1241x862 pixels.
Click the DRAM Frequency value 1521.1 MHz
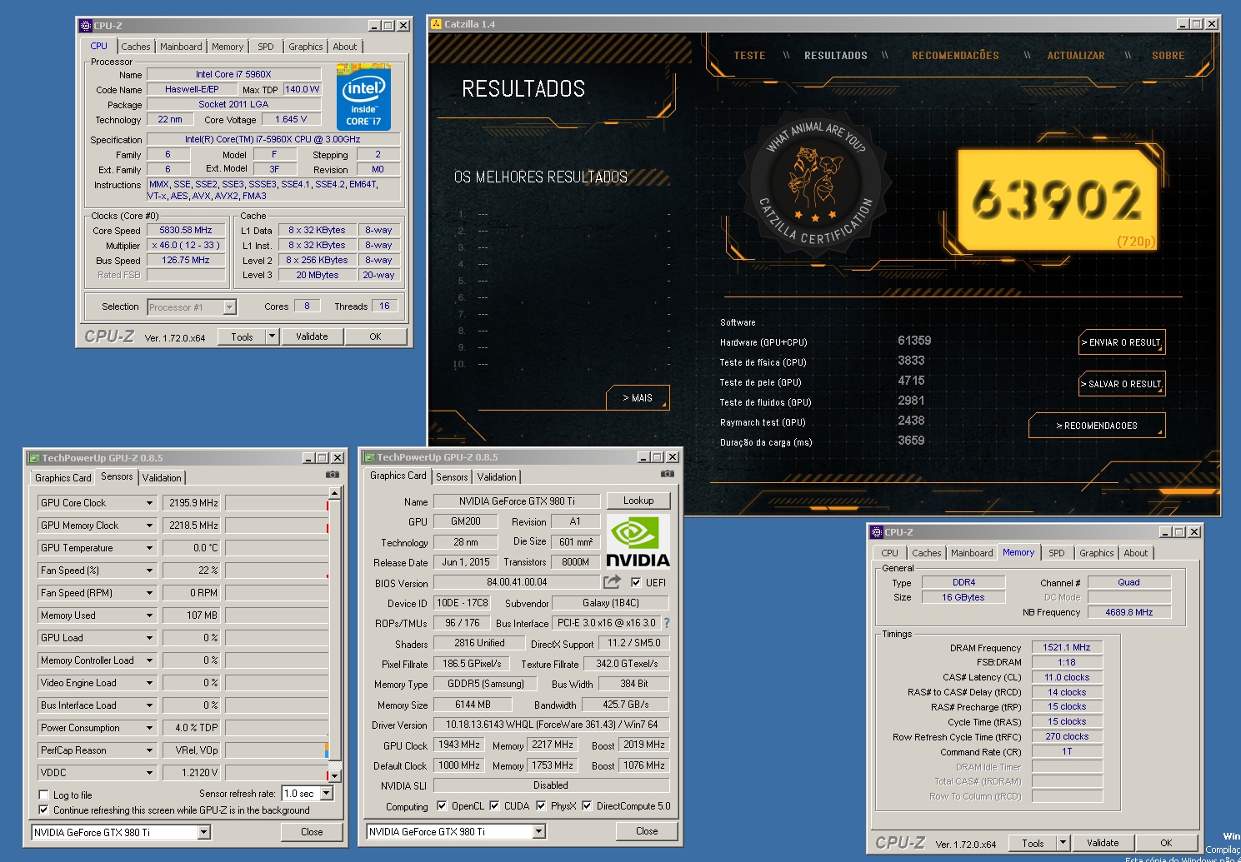pos(1067,647)
